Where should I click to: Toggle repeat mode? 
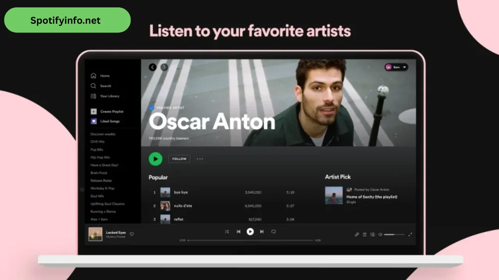[274, 232]
